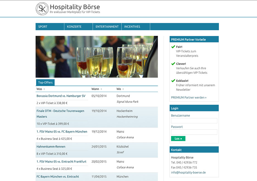This screenshot has height=181, width=257.
Task: Click the Streif venue text
Action: [120, 152]
